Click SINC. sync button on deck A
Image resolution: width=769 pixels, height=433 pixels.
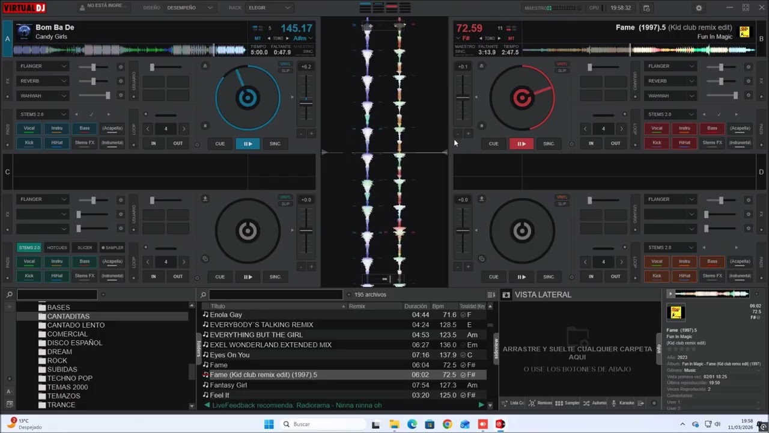pos(275,144)
